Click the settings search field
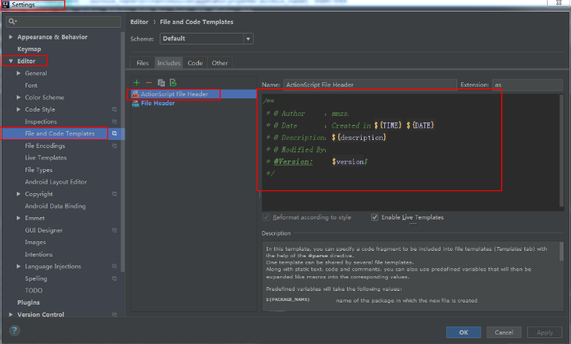 tap(63, 21)
